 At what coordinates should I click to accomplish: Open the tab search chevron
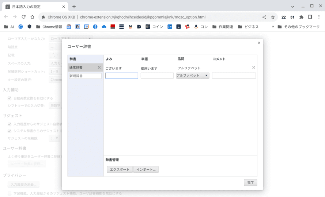292,7
